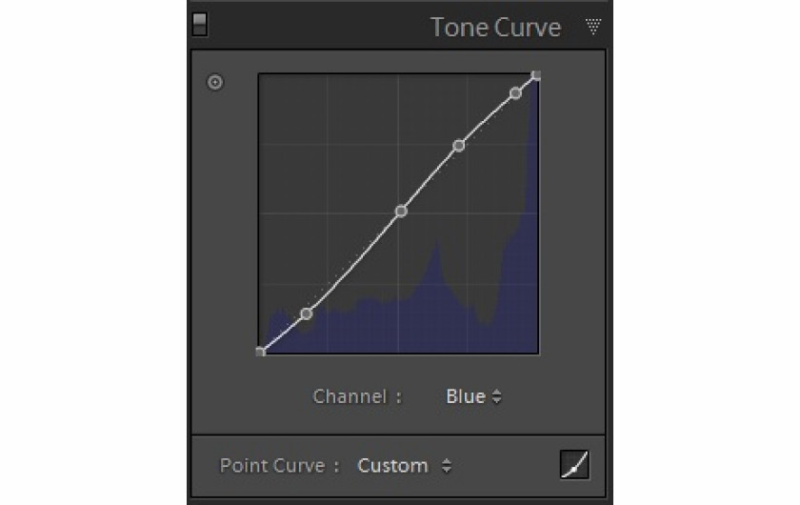Click the Point Curve label text
Screen dimensions: 800x505
click(x=274, y=466)
